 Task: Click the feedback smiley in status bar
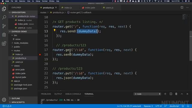[183, 106]
